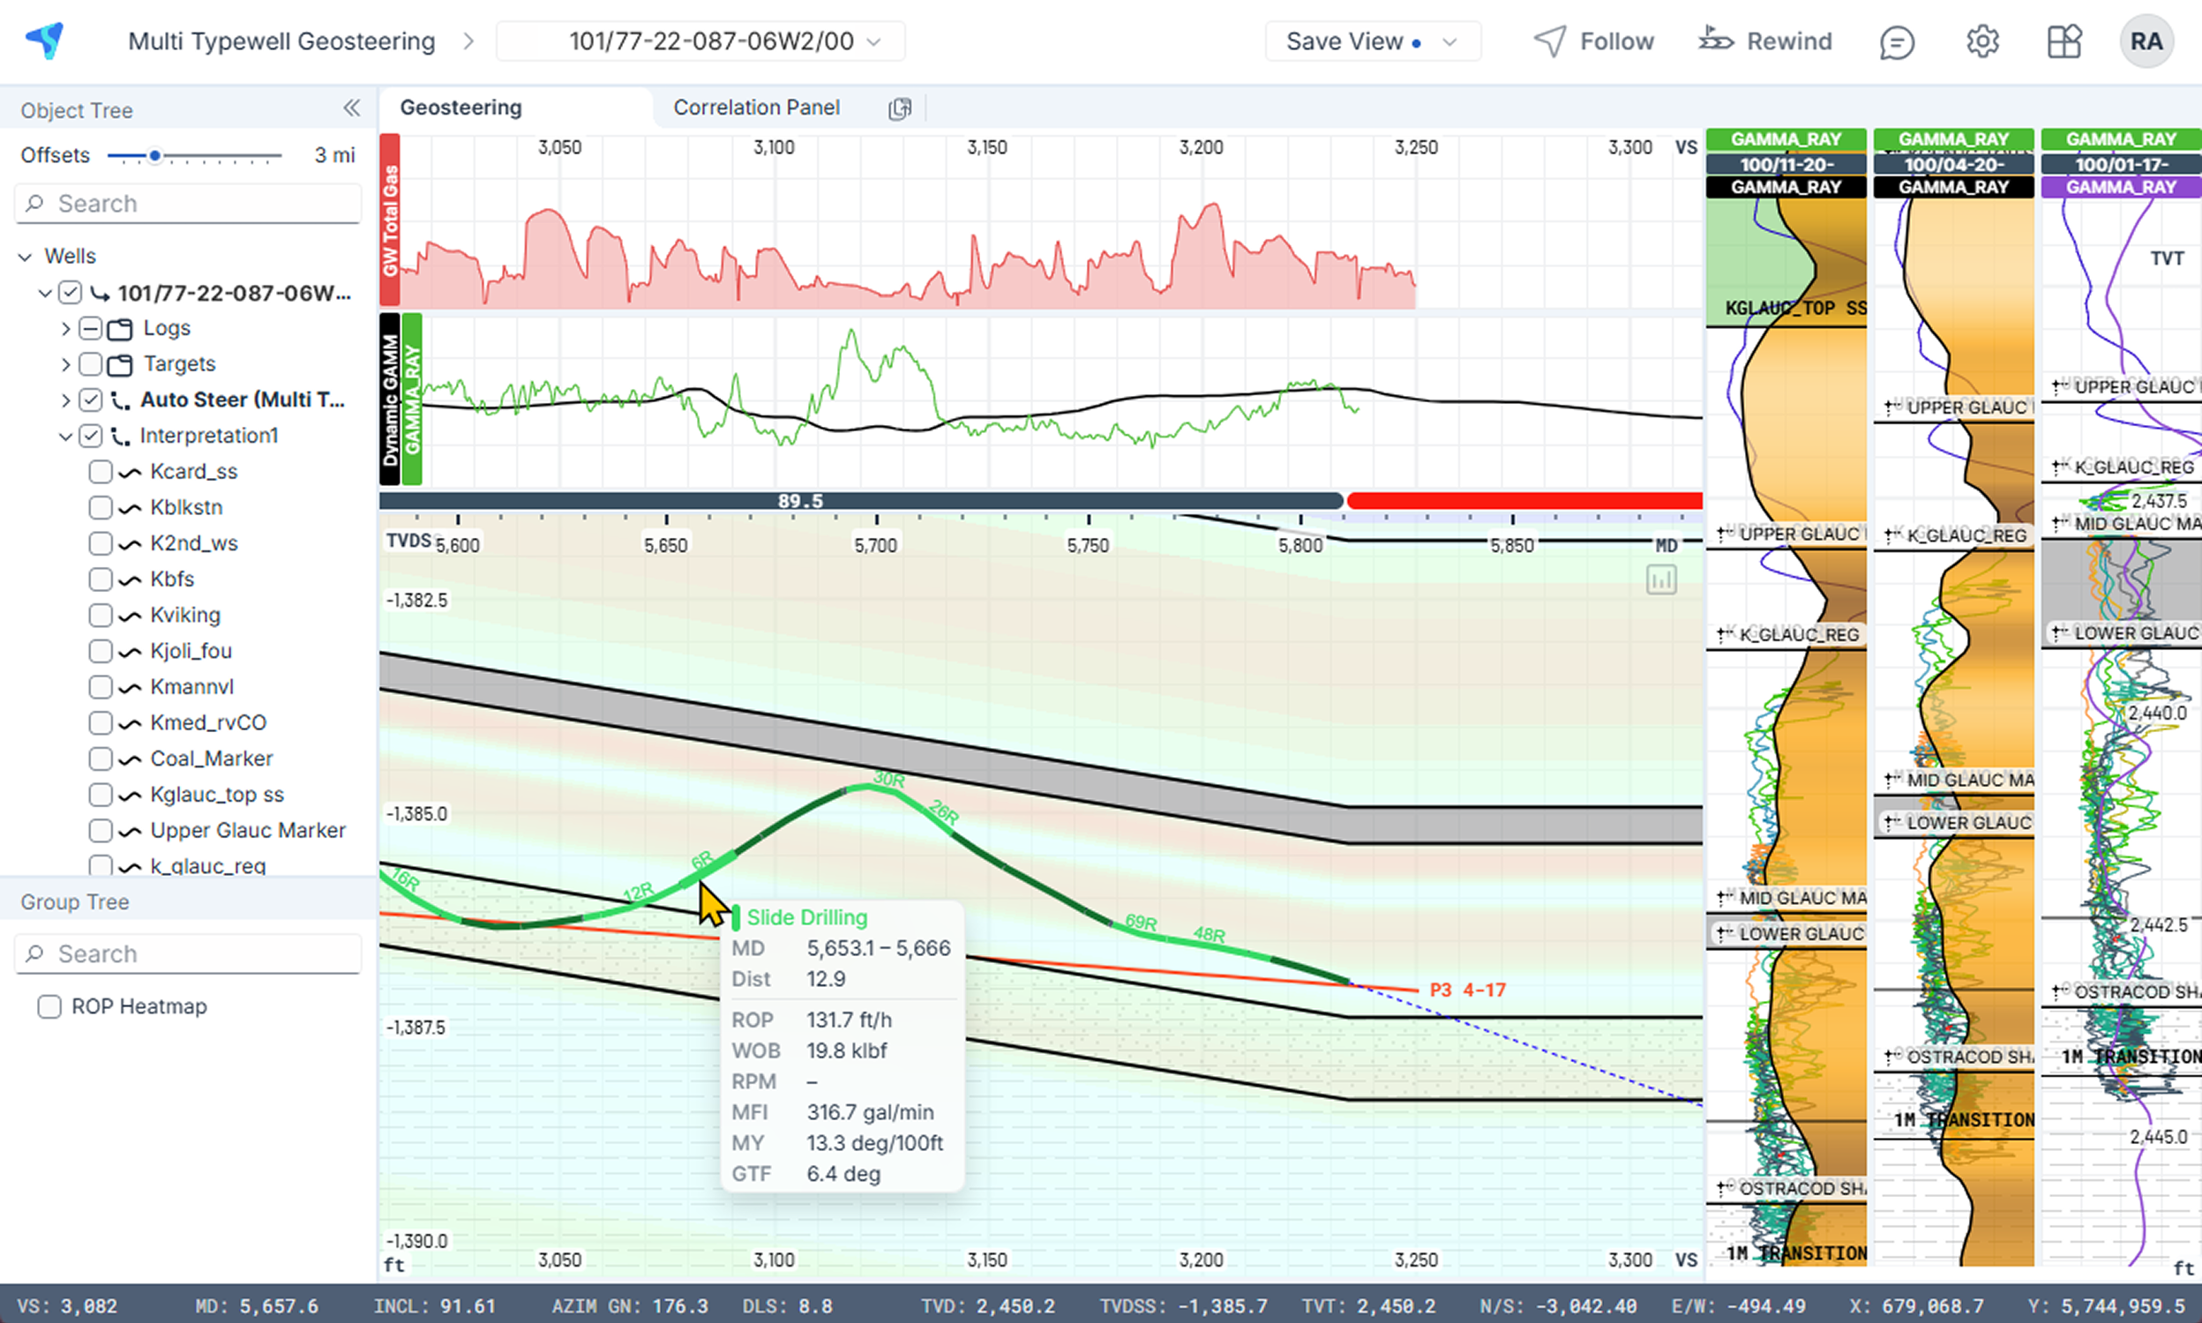Pop out the Correlation Panel window
The width and height of the screenshot is (2202, 1323).
[x=900, y=108]
